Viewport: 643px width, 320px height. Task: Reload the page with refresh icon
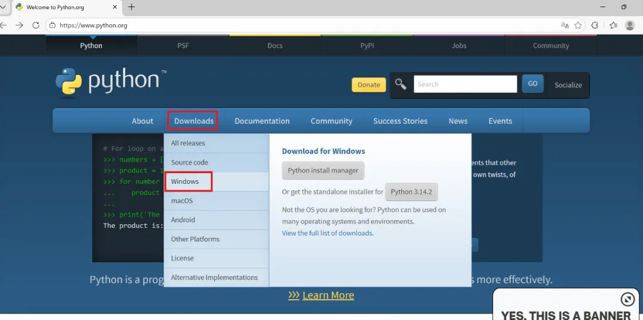[x=36, y=26]
